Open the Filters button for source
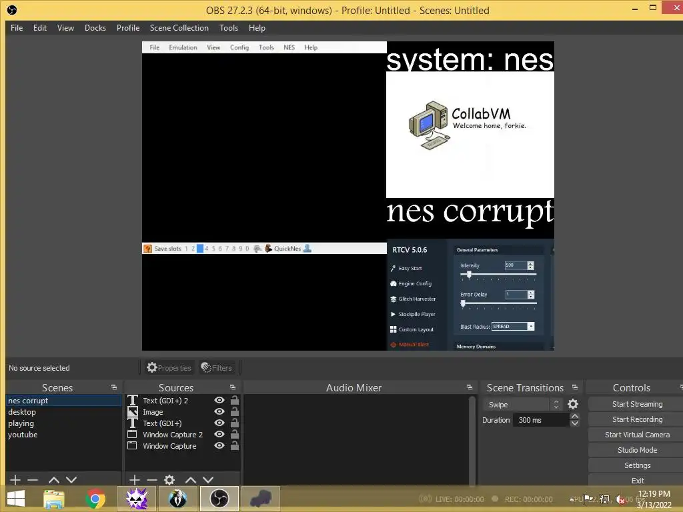Image resolution: width=683 pixels, height=512 pixels. [217, 368]
